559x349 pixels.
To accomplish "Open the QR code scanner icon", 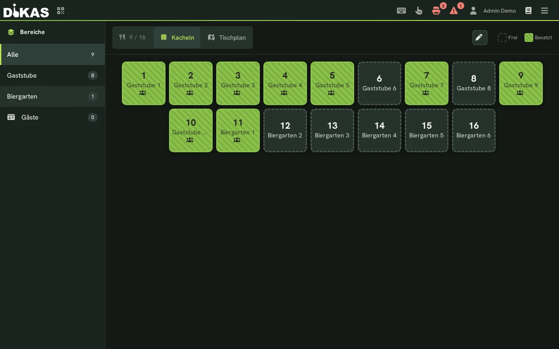I will coord(61,11).
